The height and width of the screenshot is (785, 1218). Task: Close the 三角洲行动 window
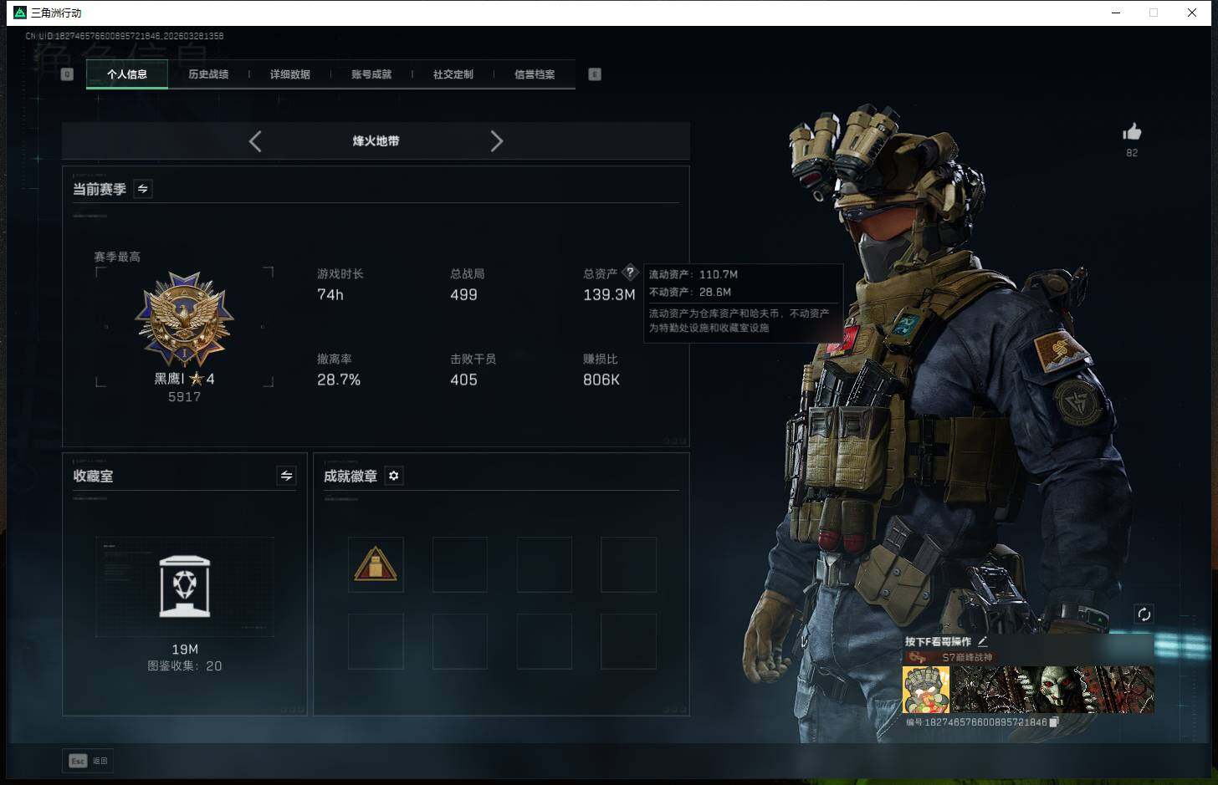(1192, 13)
